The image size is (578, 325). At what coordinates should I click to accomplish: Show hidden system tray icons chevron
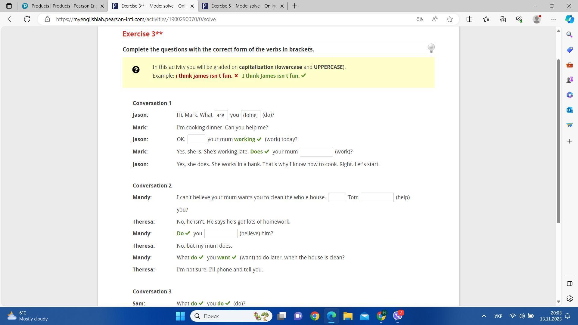[484, 316]
